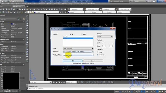
Task: Click the Sign In user icon
Action: [133, 1]
